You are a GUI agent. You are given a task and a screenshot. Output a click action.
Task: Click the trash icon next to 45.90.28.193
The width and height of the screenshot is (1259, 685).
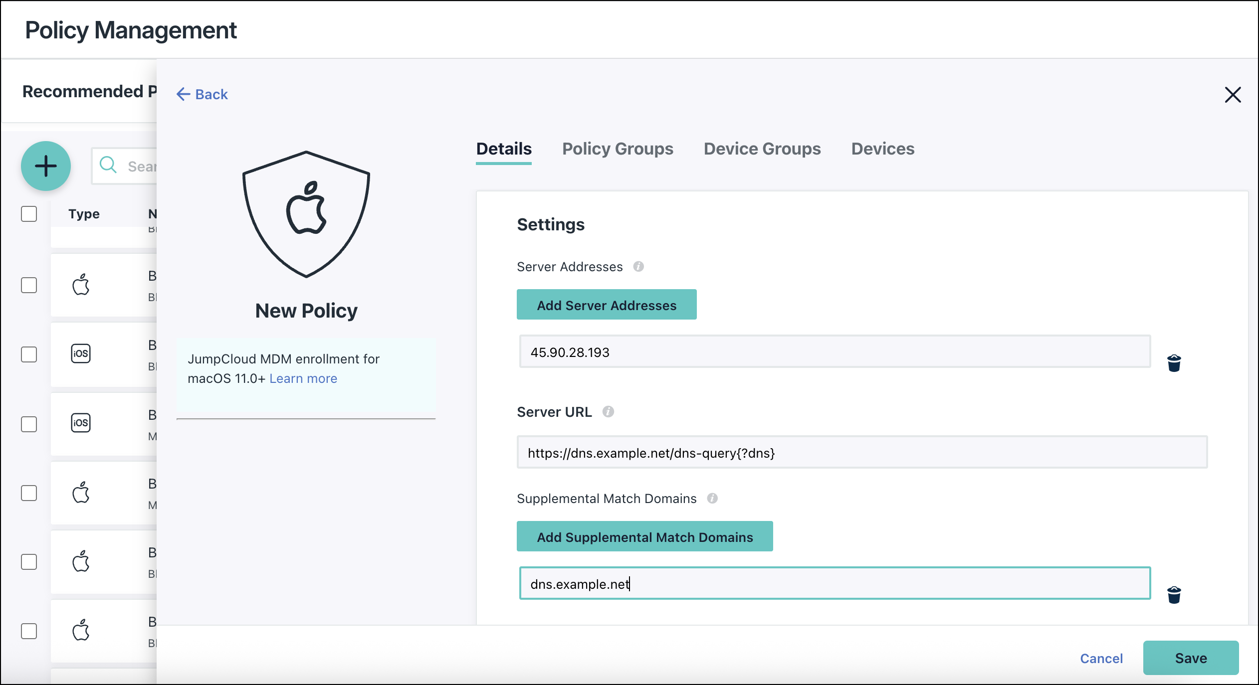(1174, 362)
